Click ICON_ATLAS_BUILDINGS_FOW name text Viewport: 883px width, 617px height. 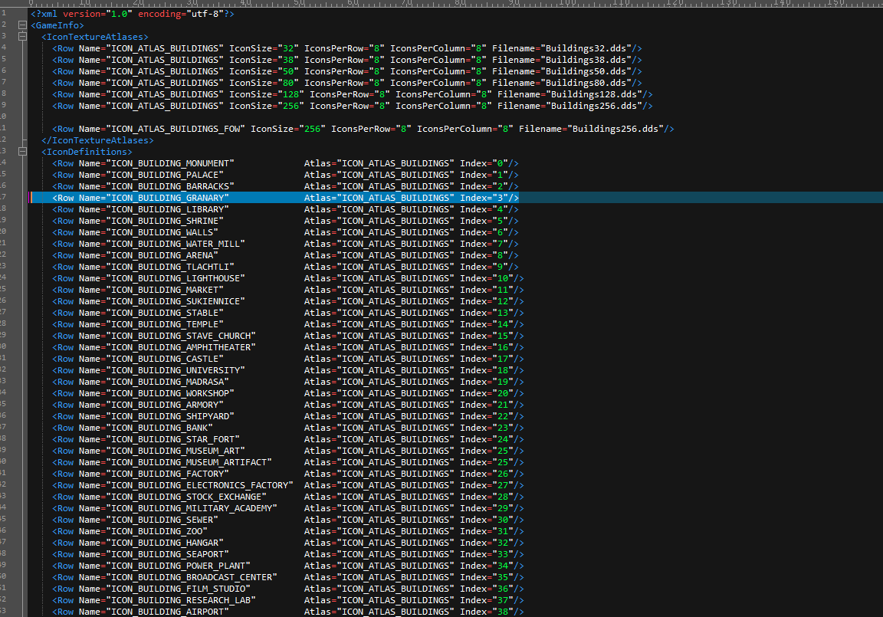coord(176,129)
